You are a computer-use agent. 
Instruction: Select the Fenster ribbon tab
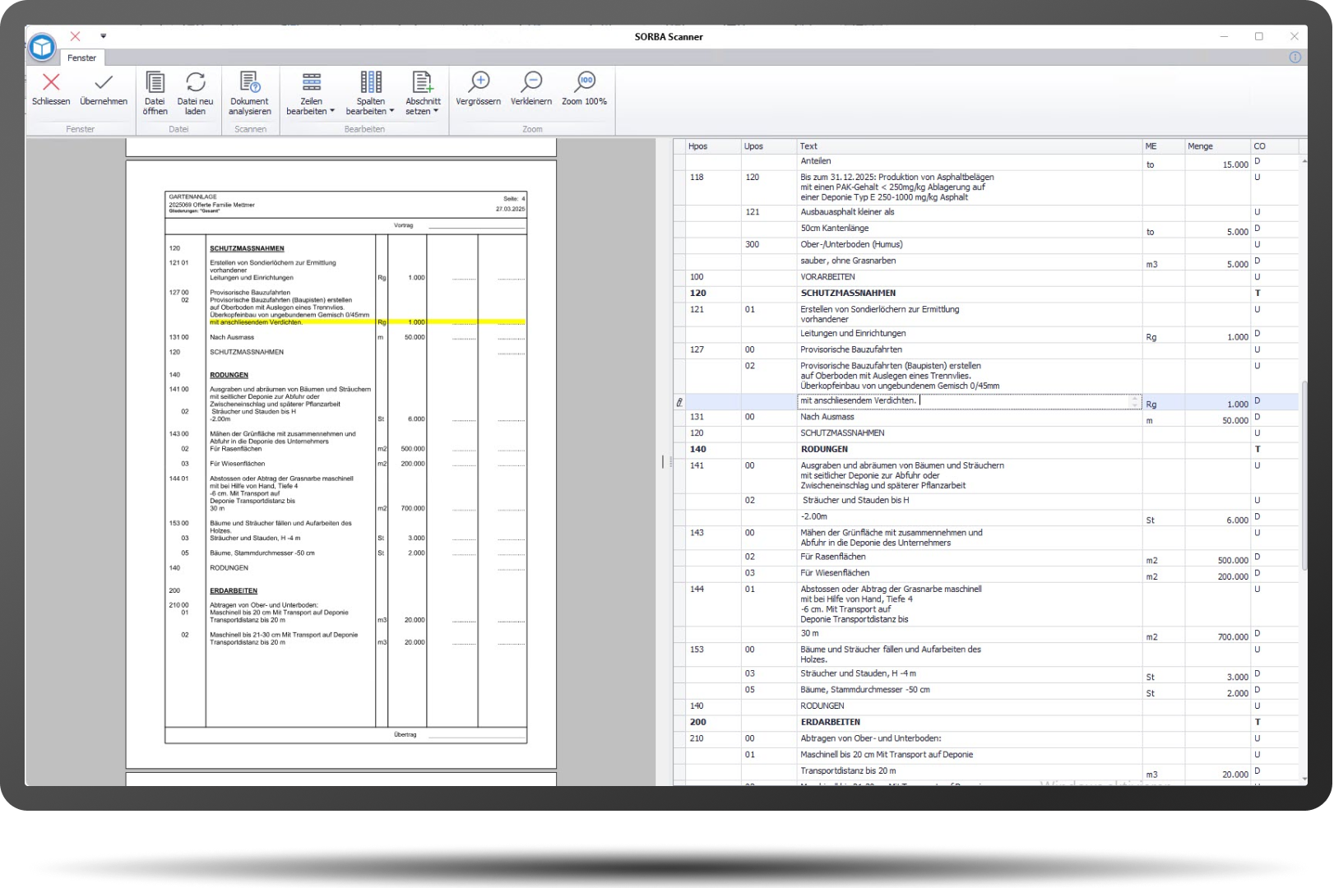81,58
